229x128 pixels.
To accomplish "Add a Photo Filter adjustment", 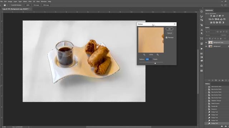I will pos(218,19).
